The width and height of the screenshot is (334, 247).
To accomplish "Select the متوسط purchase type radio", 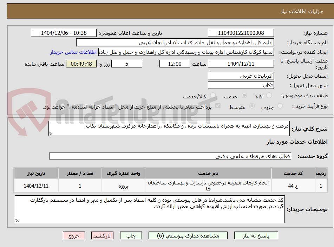I will 252,106.
